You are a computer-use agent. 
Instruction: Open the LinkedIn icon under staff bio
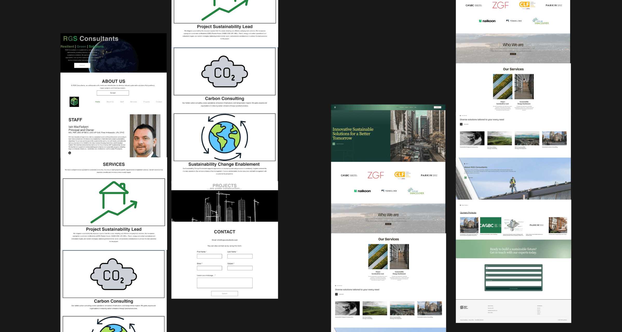pos(70,153)
